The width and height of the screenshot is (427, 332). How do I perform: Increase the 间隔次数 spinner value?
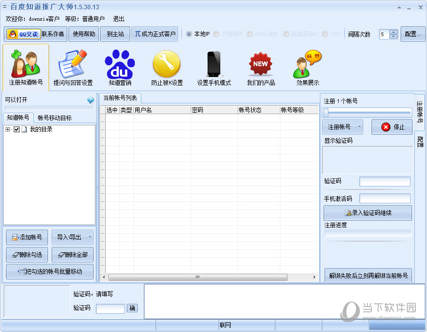(393, 32)
